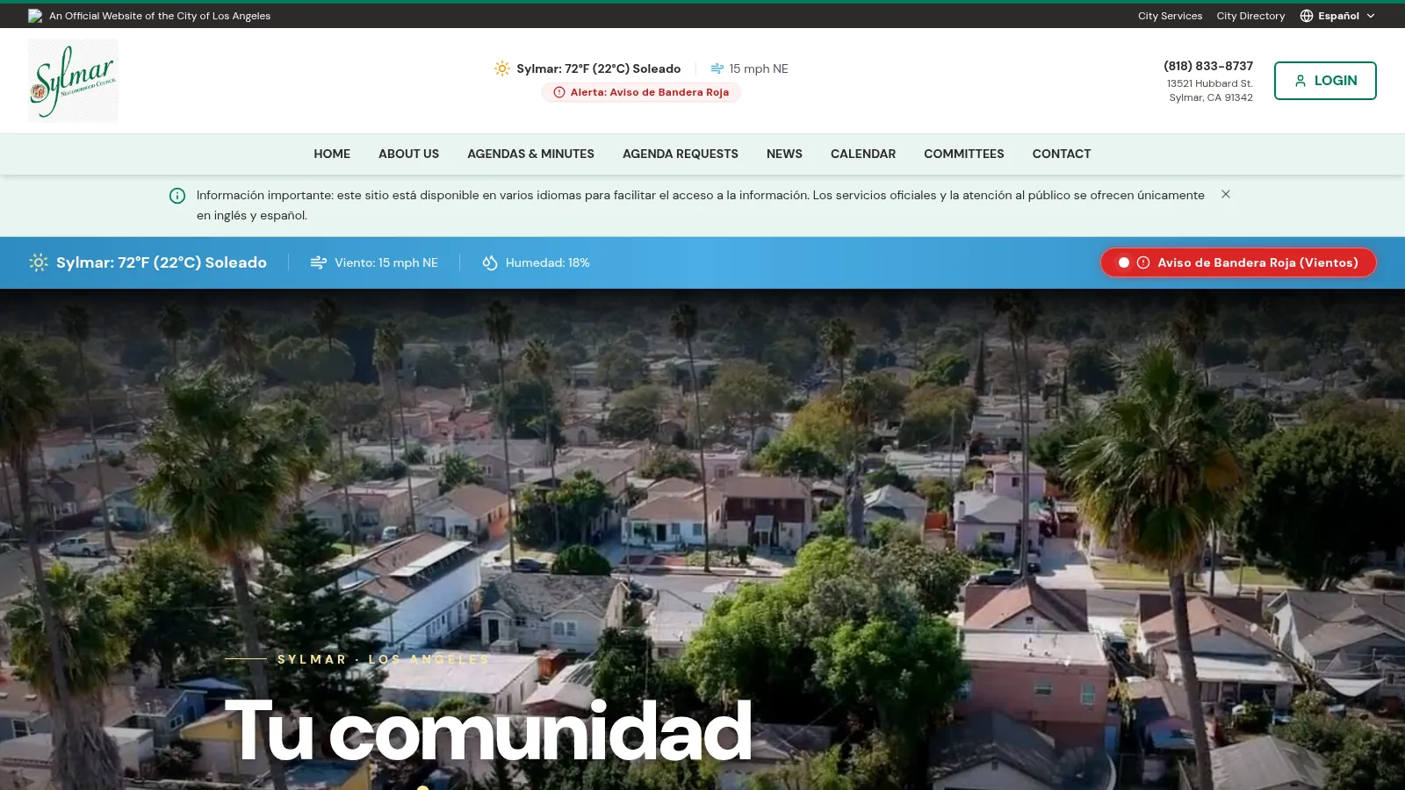Click the wind icon beside Viento
The width and height of the screenshot is (1405, 790).
[x=319, y=262]
